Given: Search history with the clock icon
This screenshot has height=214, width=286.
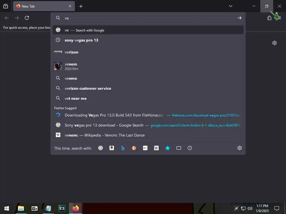Looking at the screenshot, I should tap(190, 148).
